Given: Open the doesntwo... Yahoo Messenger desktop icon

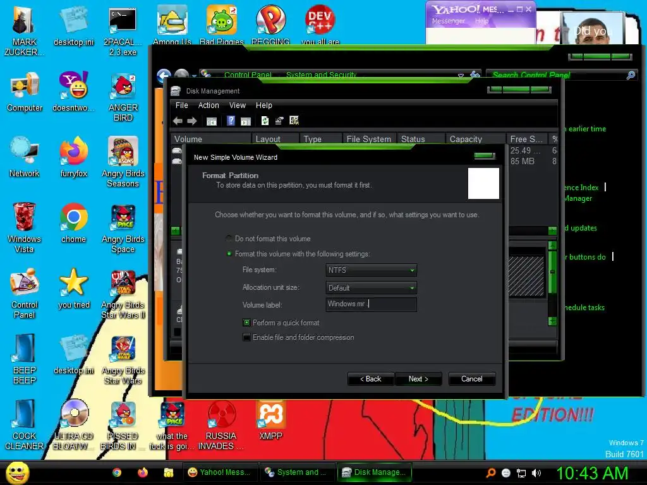Looking at the screenshot, I should pos(74,92).
